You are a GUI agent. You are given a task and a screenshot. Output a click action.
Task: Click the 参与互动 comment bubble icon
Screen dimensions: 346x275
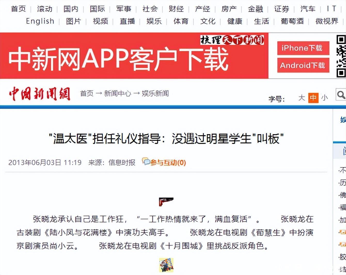pyautogui.click(x=146, y=162)
